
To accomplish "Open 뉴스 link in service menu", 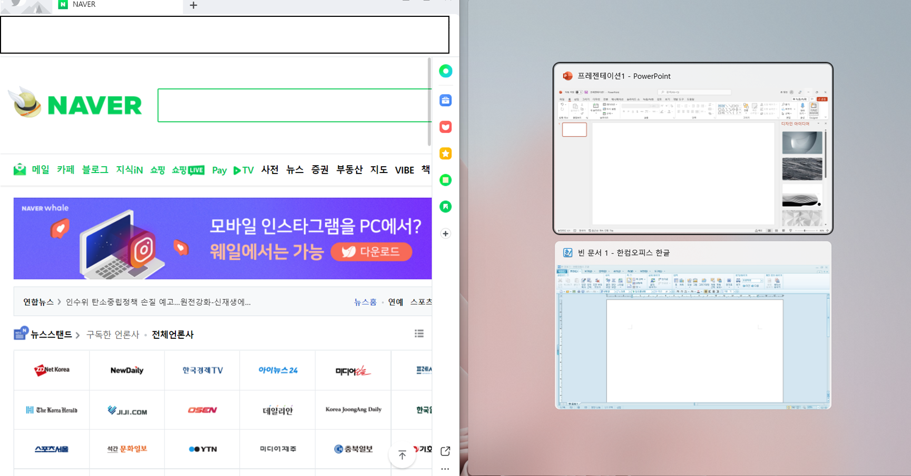I will 295,170.
